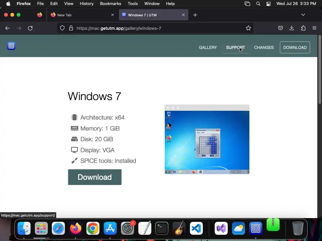Open System Settings from the Dock
The image size is (322, 241).
(x=127, y=228)
